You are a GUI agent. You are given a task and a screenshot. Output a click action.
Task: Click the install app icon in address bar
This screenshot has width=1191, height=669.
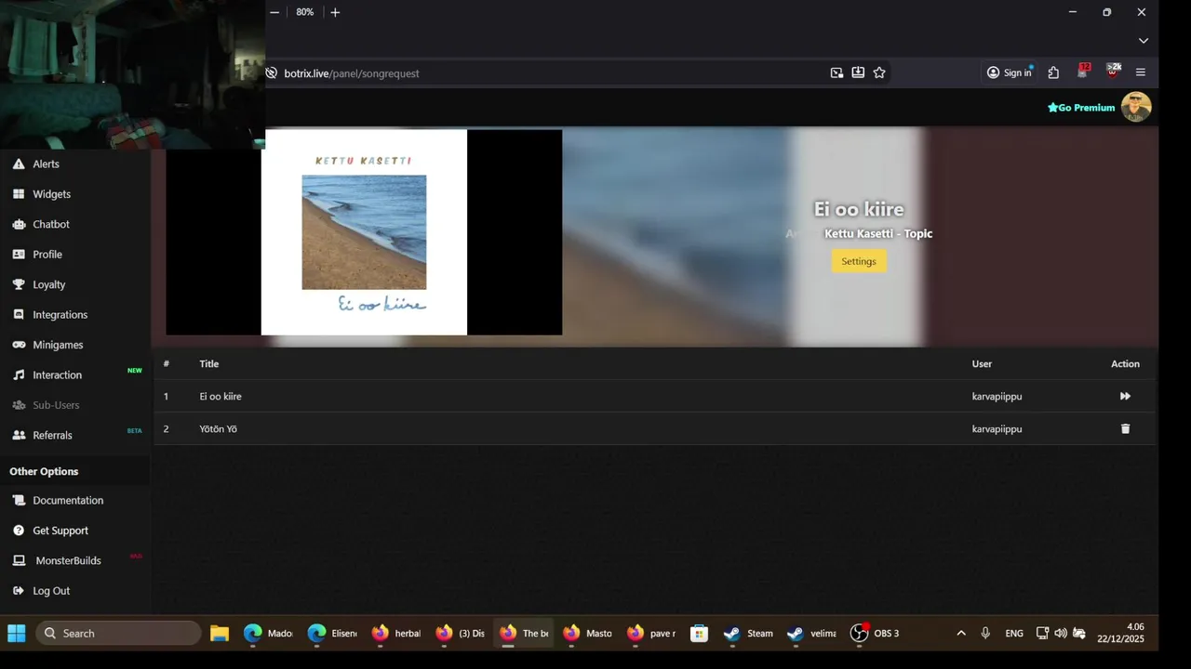pyautogui.click(x=858, y=72)
